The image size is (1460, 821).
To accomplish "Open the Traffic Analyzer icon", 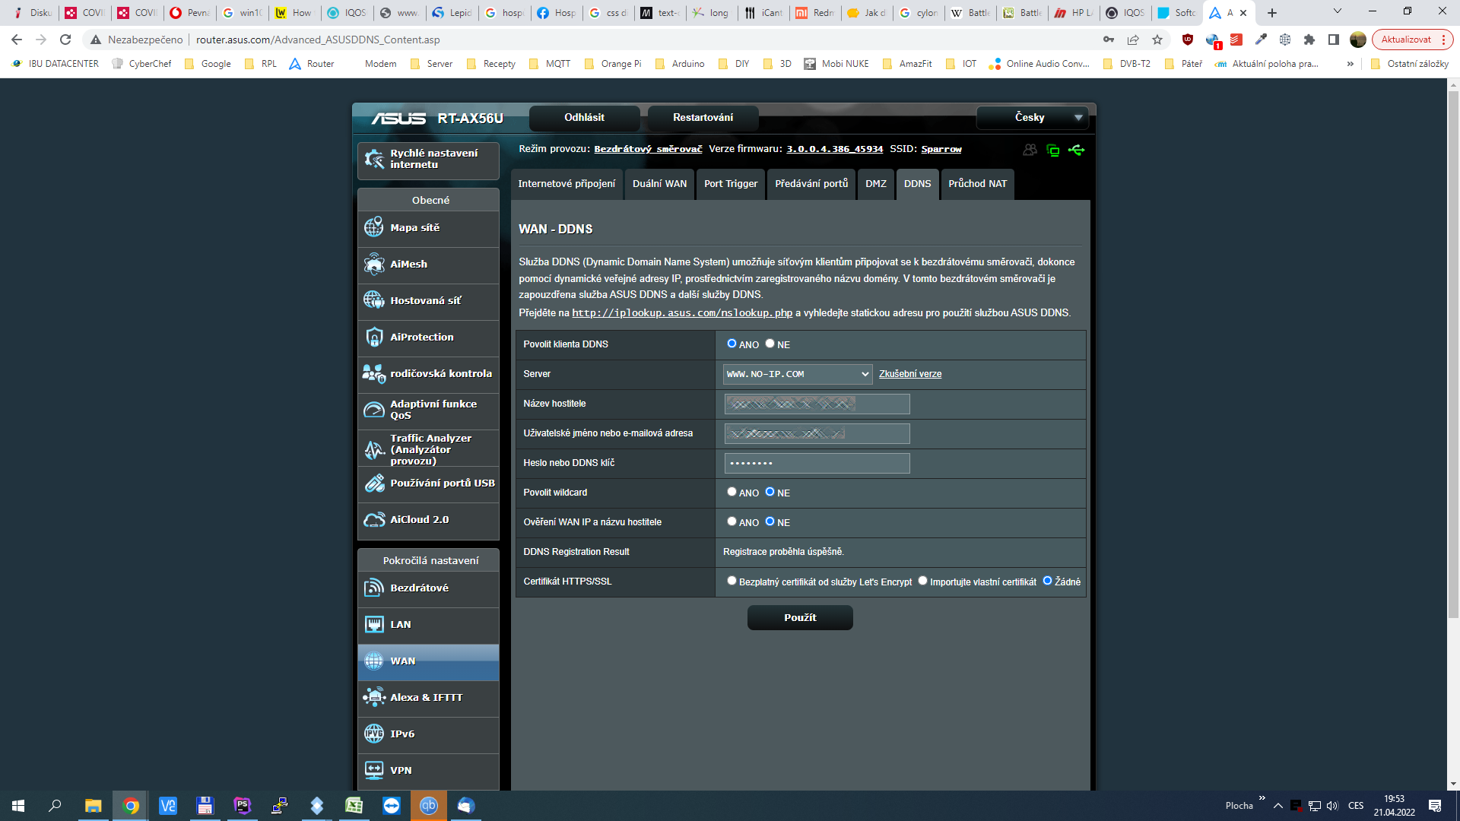I will click(x=373, y=449).
